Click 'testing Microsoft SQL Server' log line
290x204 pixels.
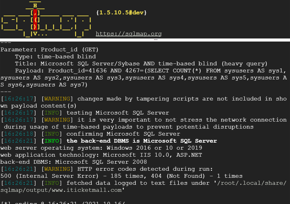click(x=118, y=113)
